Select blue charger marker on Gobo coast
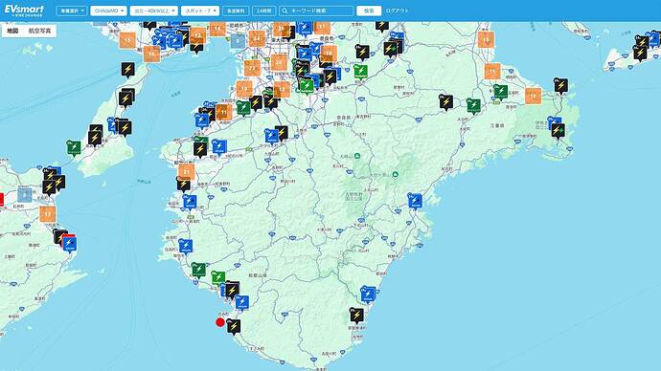This screenshot has width=661, height=371. 186,247
